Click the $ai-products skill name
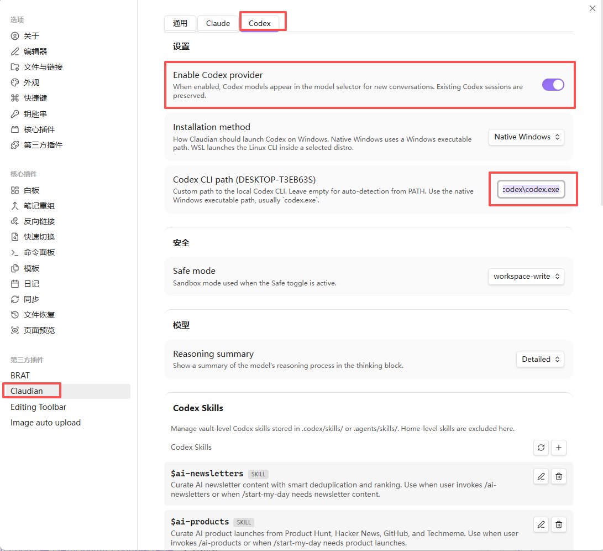603x551 pixels. coord(200,522)
